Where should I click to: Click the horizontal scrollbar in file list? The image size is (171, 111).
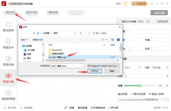pos(67,60)
